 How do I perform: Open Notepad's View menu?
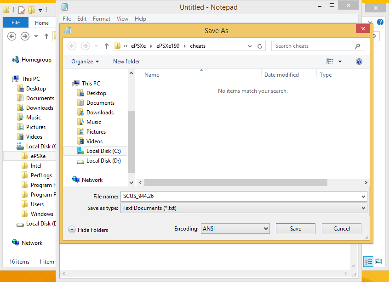pos(122,19)
